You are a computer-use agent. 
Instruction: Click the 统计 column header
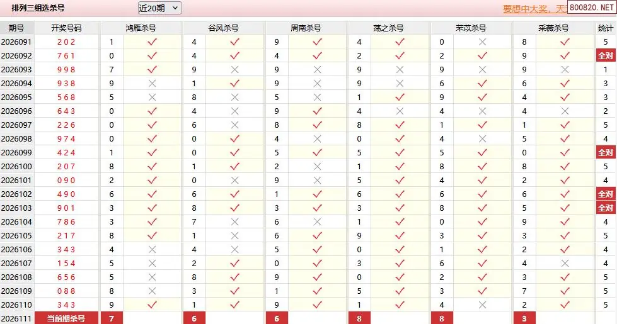[605, 28]
